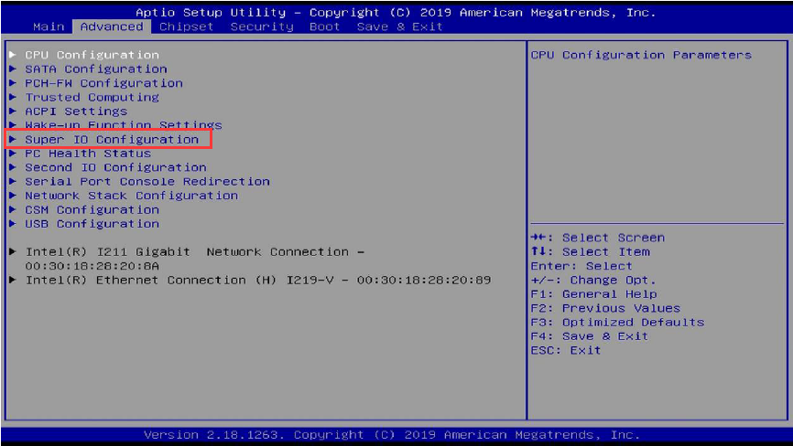
Task: Open ACPI Settings submenu
Action: click(x=76, y=111)
